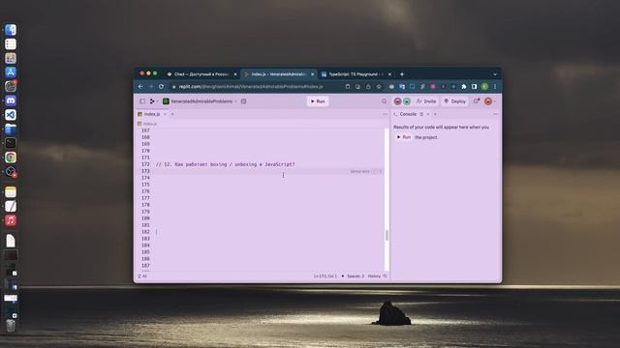Click the Run button in the Replit toolbar
This screenshot has width=620, height=348.
point(318,101)
